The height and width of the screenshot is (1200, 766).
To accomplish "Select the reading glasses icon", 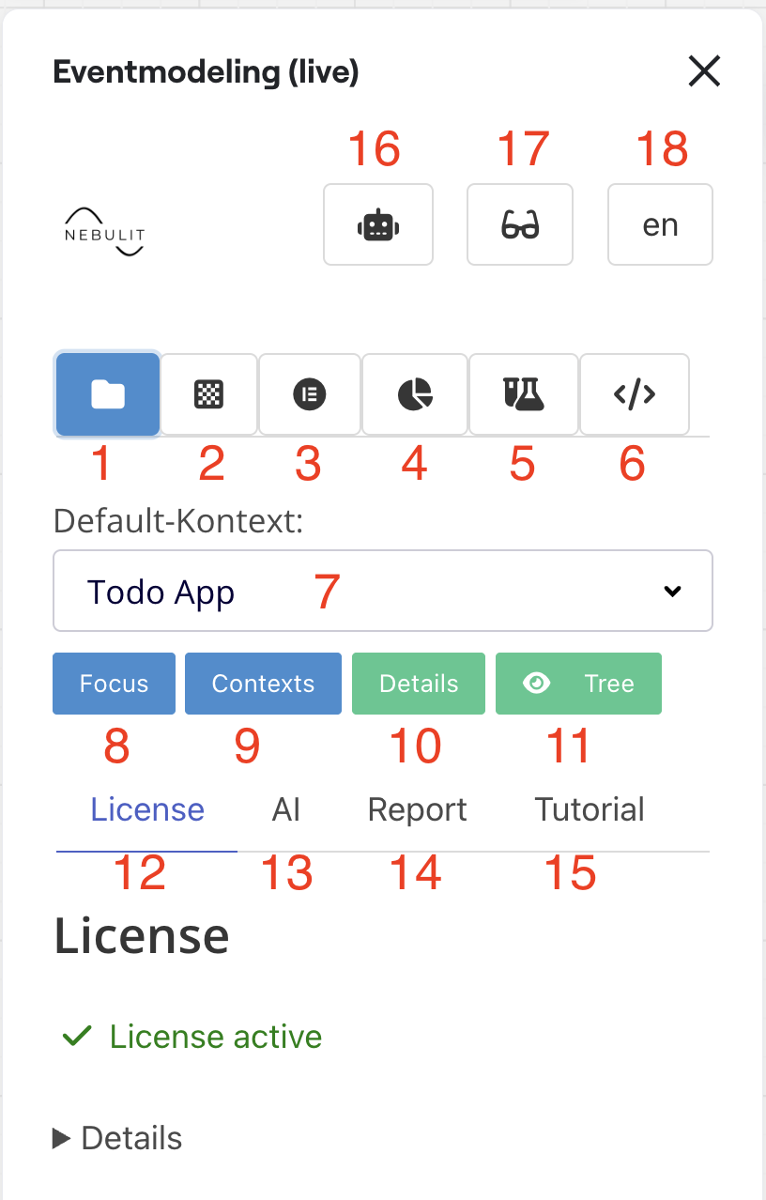I will click(x=519, y=224).
